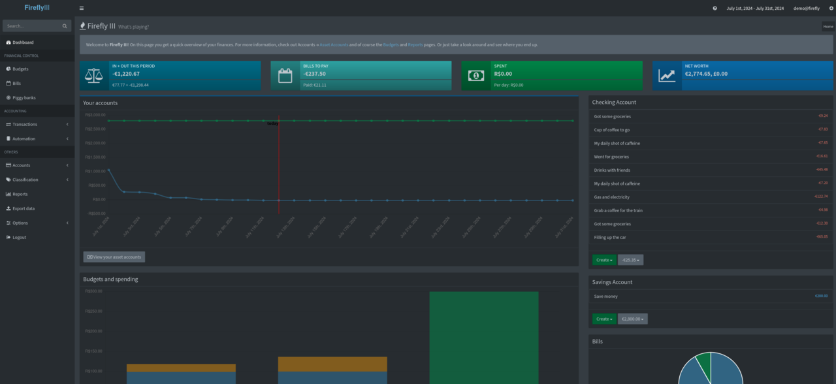Go to Dashboard in the sidebar
Screen dimensions: 836x384
[37, 42]
